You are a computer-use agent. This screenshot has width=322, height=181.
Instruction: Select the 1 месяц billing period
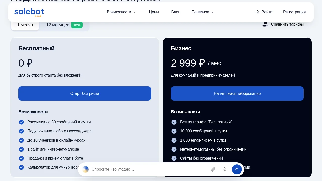[x=25, y=25]
